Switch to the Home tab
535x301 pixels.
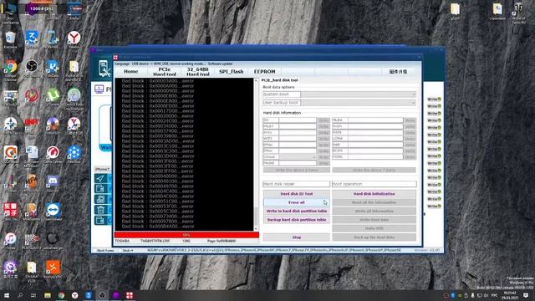pos(131,72)
